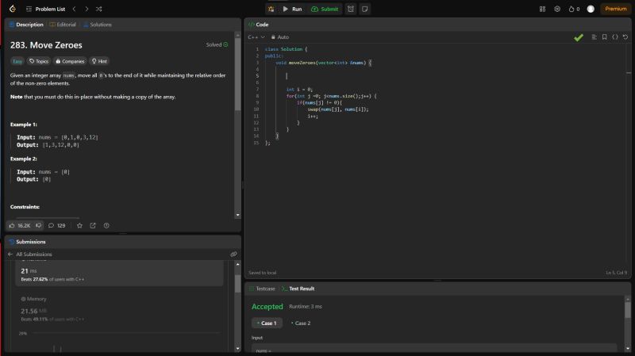Show the Companies tag
The width and height of the screenshot is (635, 356).
[70, 61]
